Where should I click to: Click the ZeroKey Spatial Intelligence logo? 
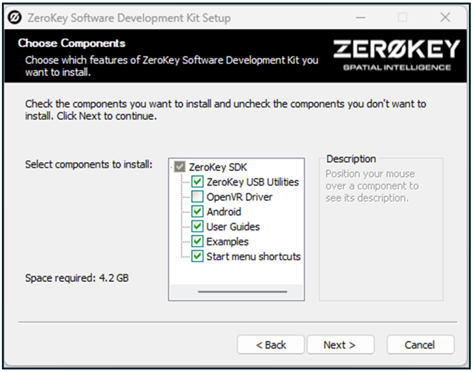click(396, 55)
